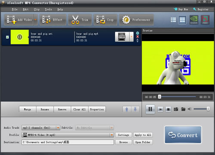The width and height of the screenshot is (215, 155).
Task: Toggle NVIDIA CUDA acceleration
Action: pos(194,20)
